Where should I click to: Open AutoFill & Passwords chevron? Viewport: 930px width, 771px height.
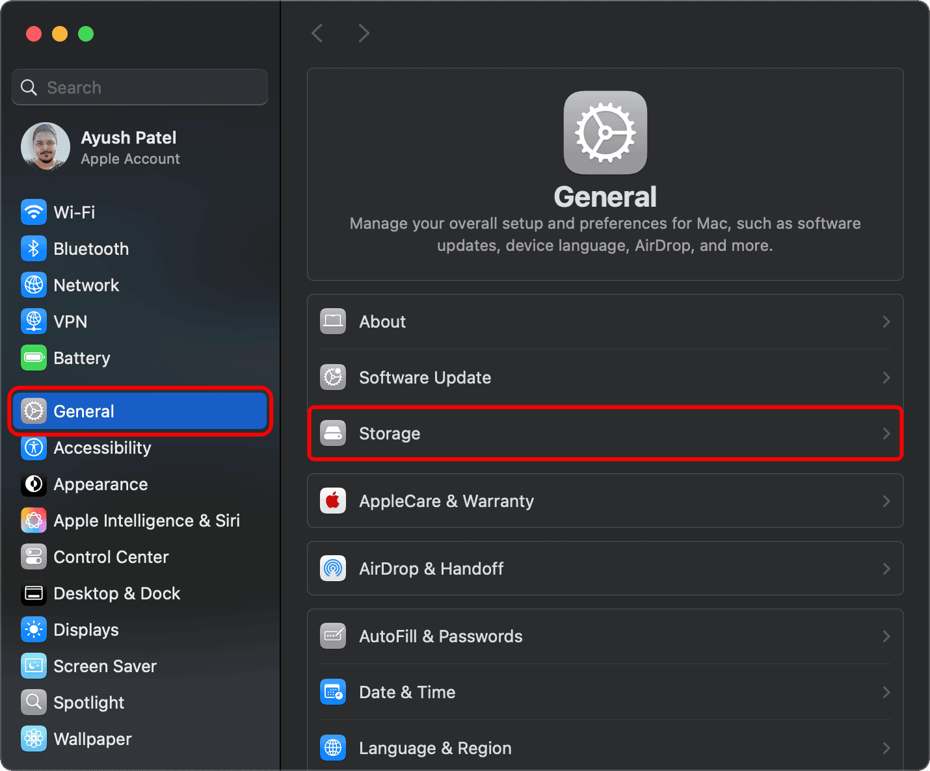[x=886, y=636]
